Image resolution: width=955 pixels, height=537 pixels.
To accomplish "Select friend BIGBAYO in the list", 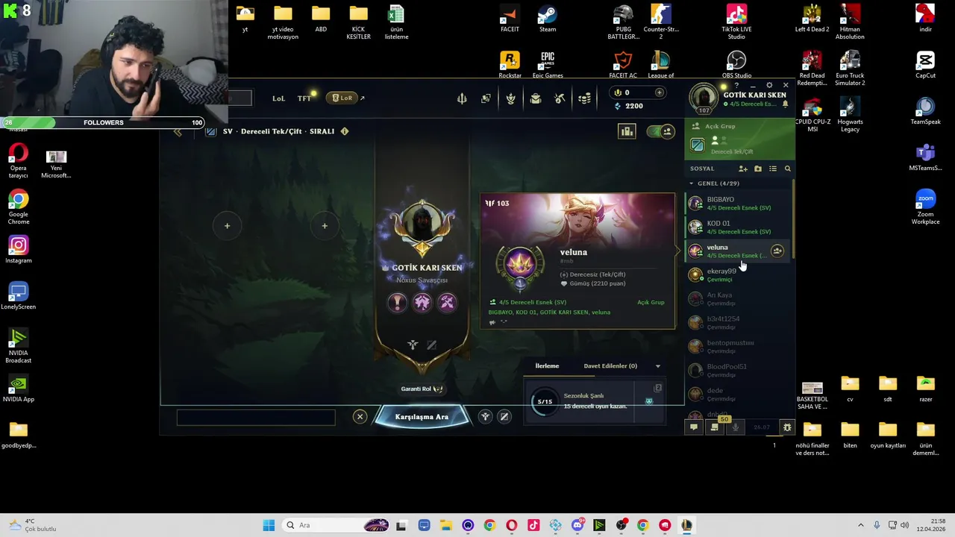I will pyautogui.click(x=739, y=203).
